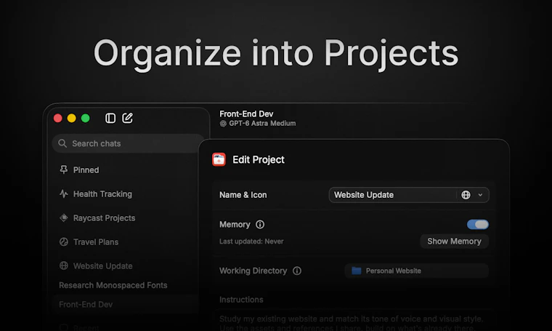
Task: Click the Health Tracking pulse icon
Action: click(64, 194)
